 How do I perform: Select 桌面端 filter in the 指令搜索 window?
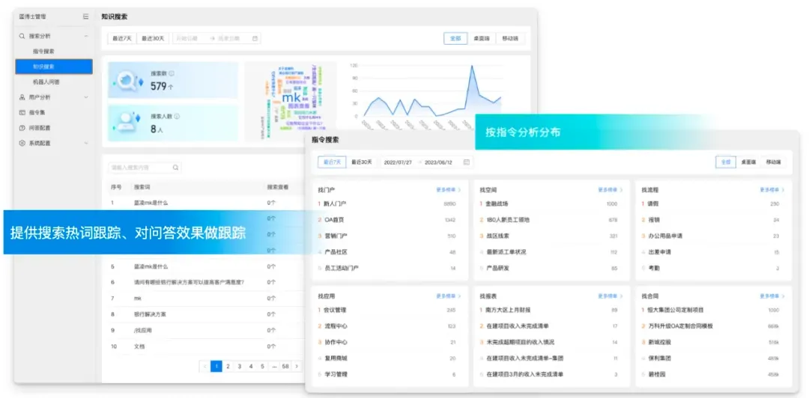point(748,162)
